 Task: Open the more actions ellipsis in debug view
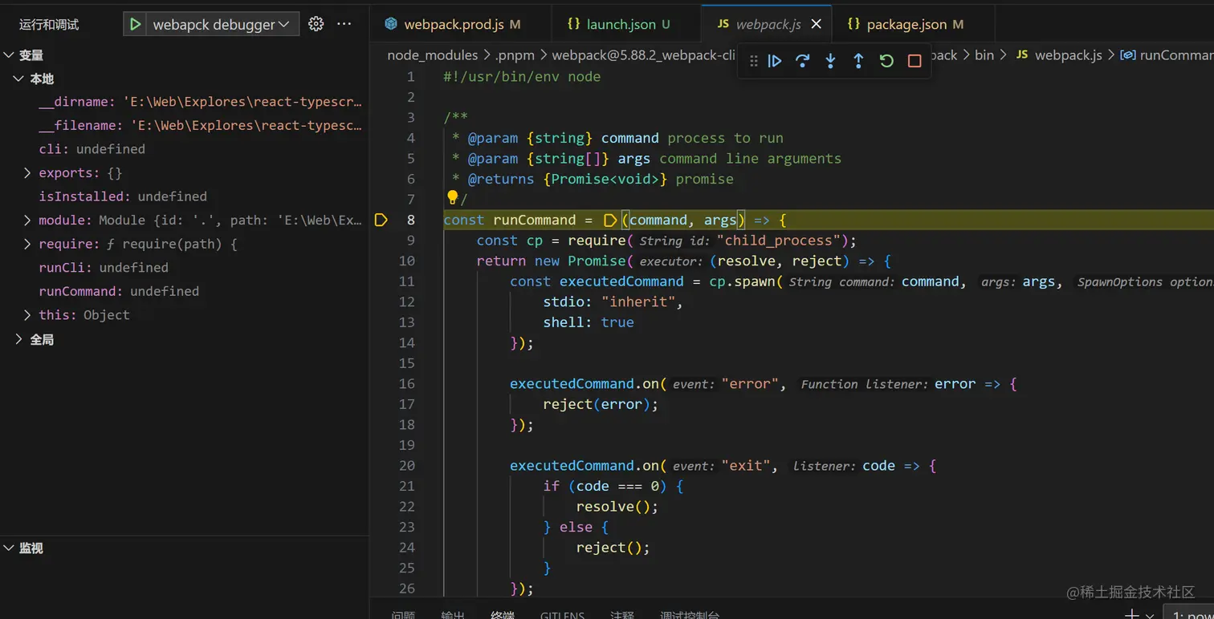coord(344,24)
